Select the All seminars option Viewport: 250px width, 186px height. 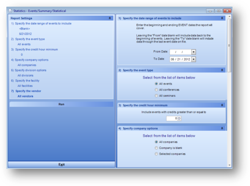[156, 96]
